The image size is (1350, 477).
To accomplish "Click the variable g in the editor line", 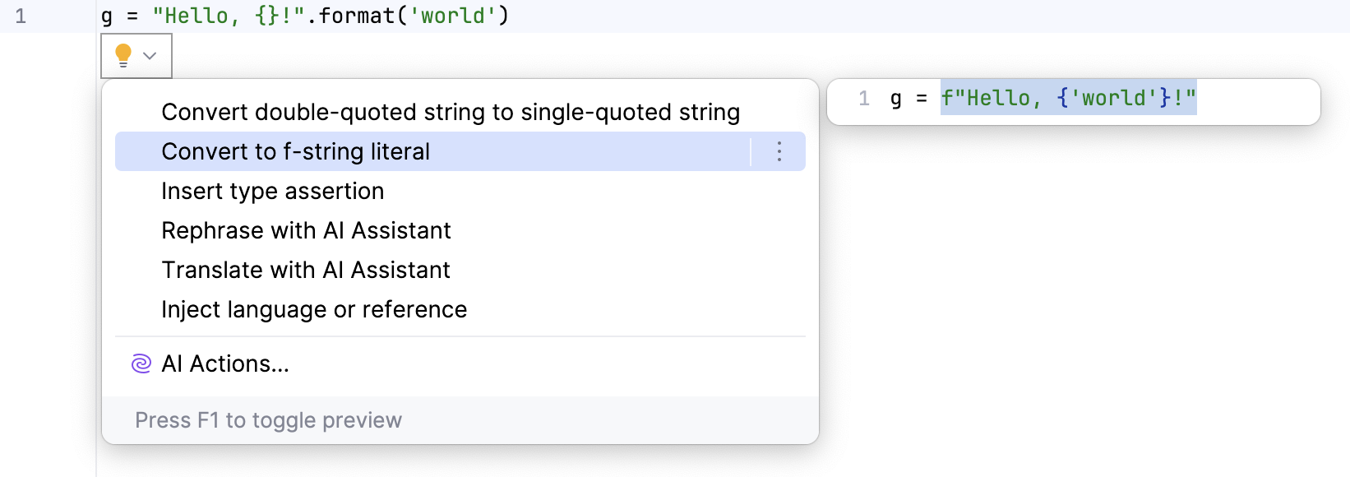I will tap(107, 16).
